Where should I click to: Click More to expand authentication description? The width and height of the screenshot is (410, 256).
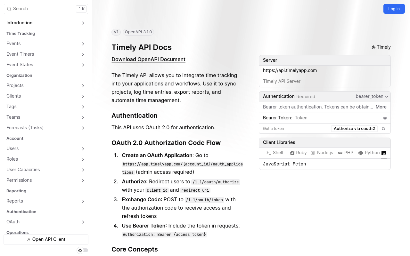pos(381,107)
